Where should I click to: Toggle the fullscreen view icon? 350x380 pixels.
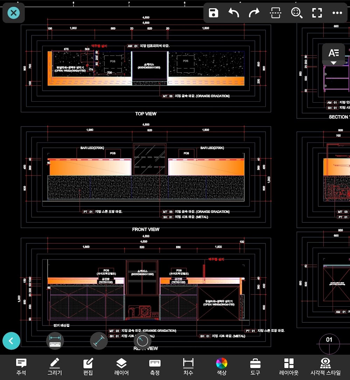pyautogui.click(x=317, y=13)
